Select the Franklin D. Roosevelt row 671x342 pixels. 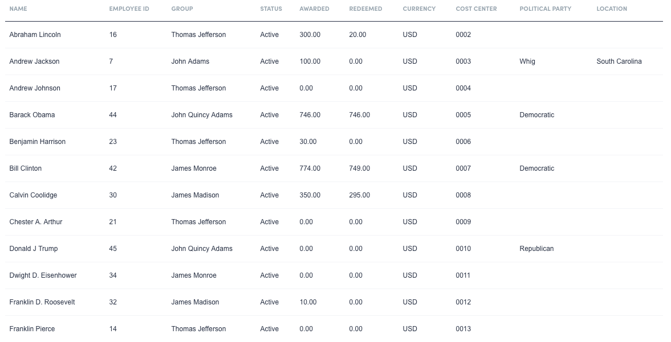tap(42, 302)
